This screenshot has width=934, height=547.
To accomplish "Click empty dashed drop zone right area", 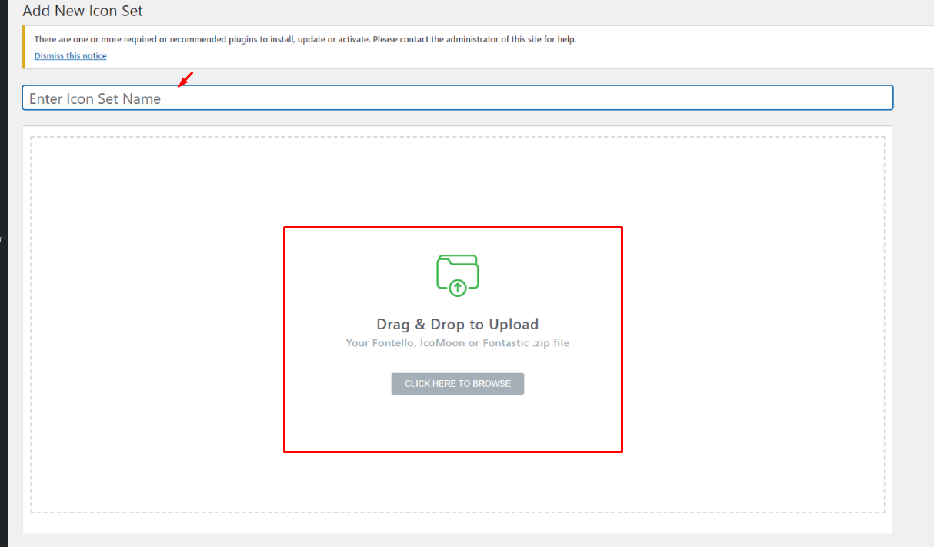I will click(x=754, y=323).
